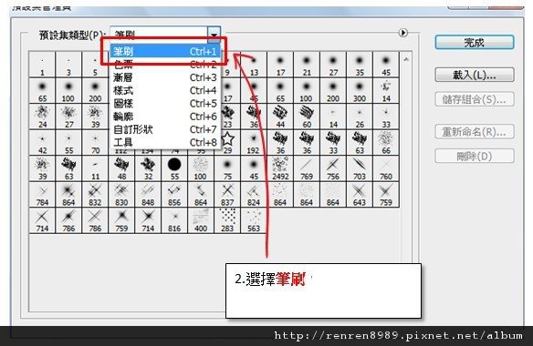Select the 856 brush preset

[174, 195]
